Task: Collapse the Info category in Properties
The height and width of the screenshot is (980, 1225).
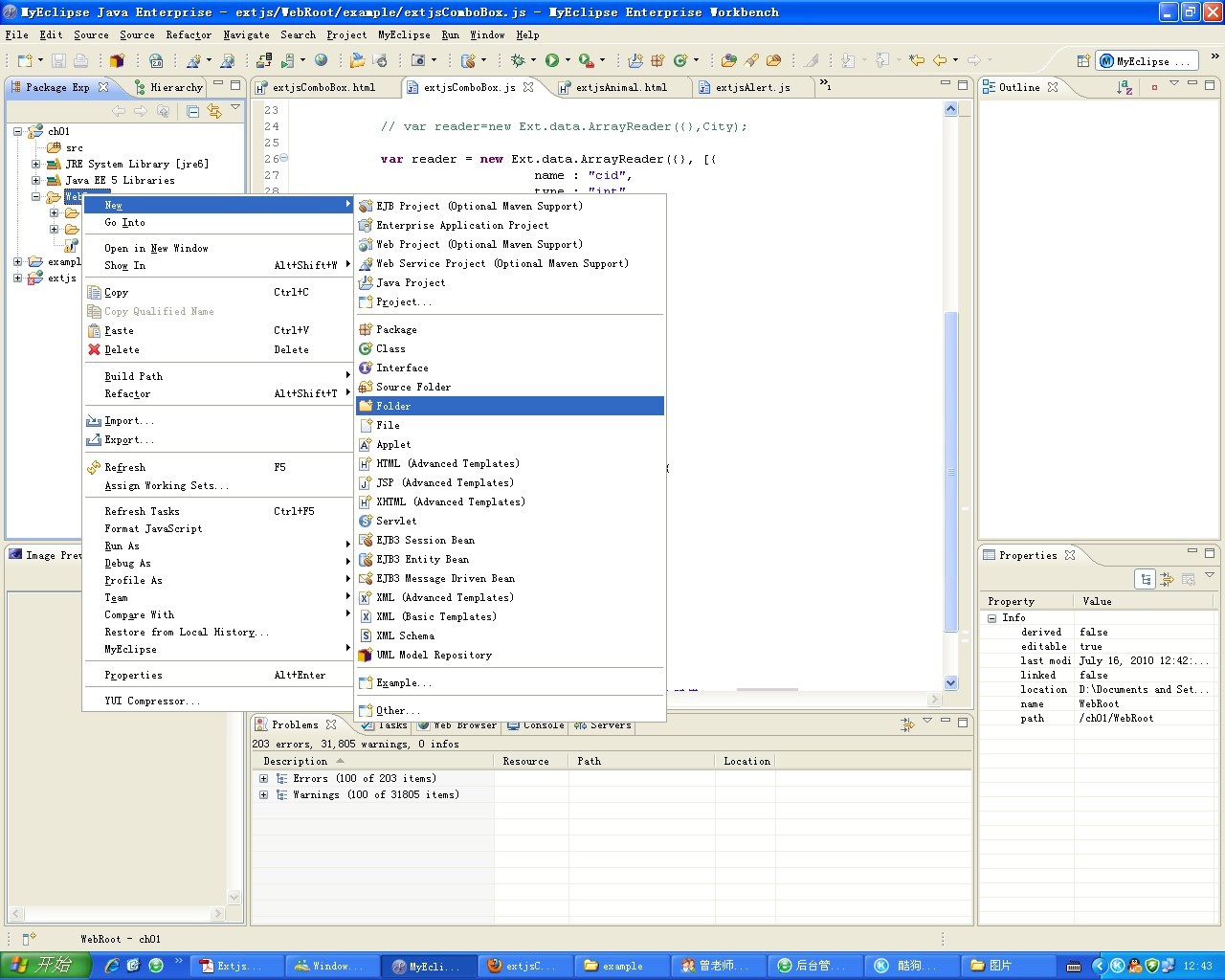Action: (992, 618)
